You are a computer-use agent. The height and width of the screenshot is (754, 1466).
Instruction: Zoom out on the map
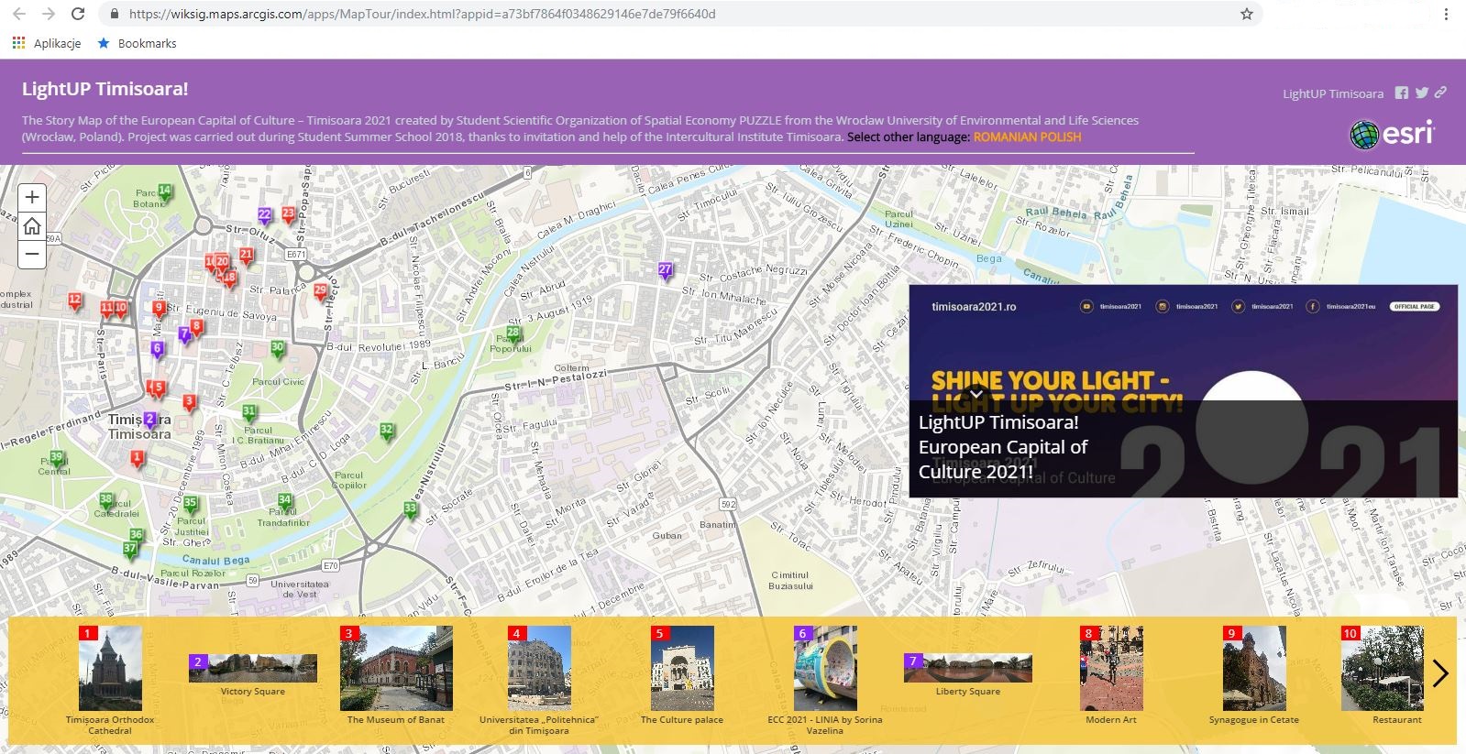32,254
